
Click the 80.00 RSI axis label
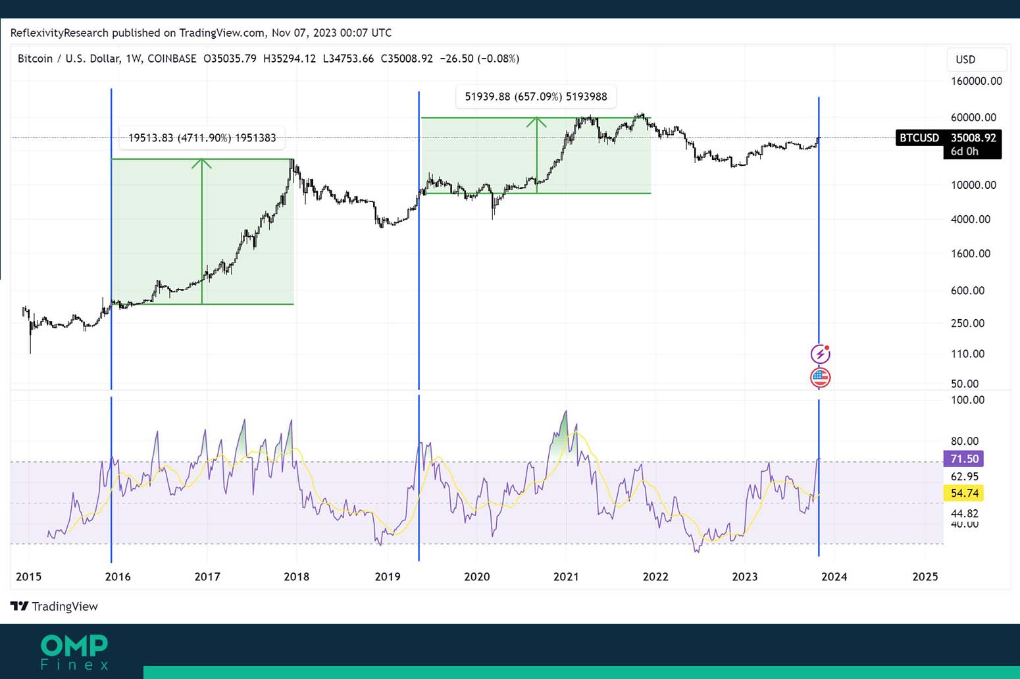point(965,441)
